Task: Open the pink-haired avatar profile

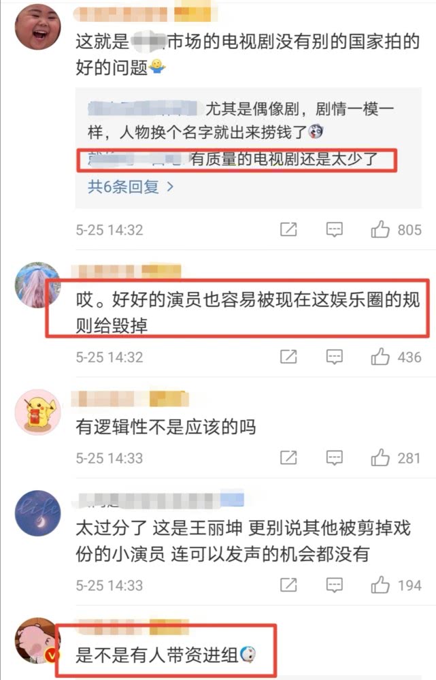Action: point(37,285)
